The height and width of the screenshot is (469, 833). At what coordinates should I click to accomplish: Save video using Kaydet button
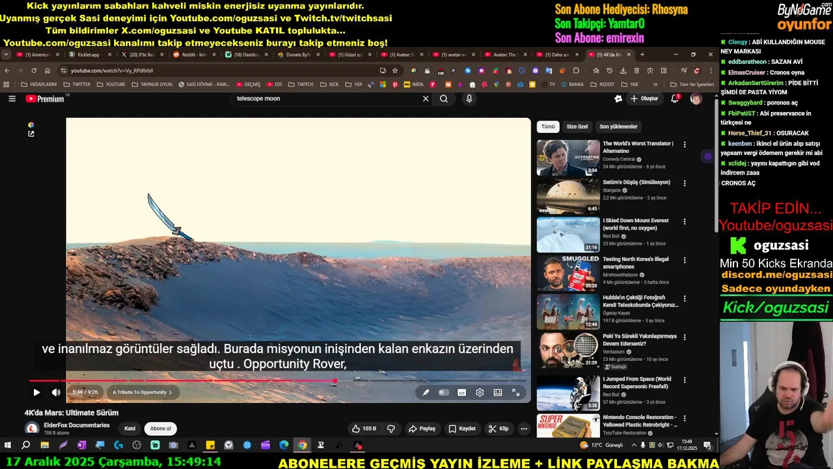pyautogui.click(x=462, y=429)
